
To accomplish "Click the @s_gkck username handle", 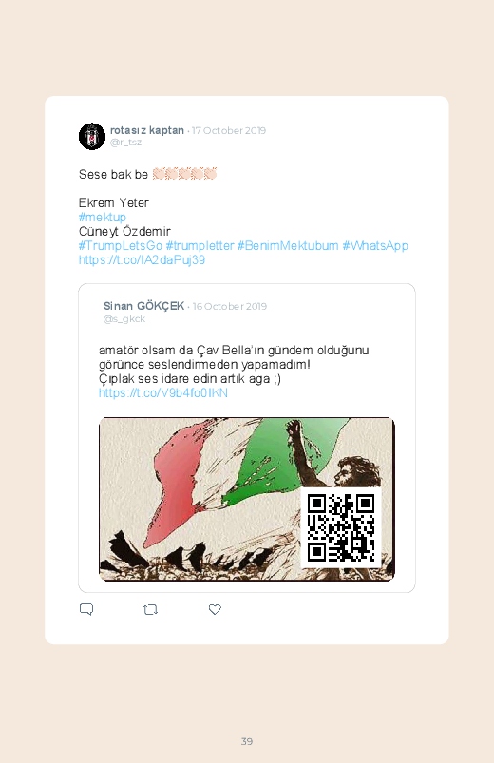I will click(x=124, y=319).
